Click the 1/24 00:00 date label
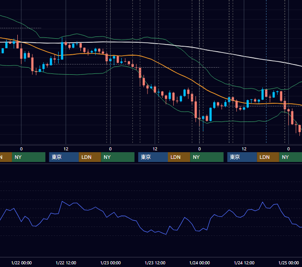The height and width of the screenshot is (267, 302). (199, 263)
